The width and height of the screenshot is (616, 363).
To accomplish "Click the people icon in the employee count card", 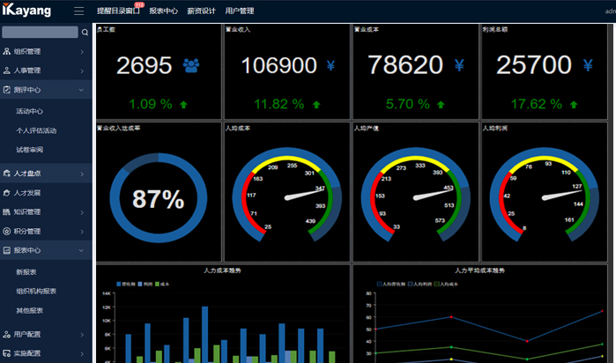I will pos(190,65).
